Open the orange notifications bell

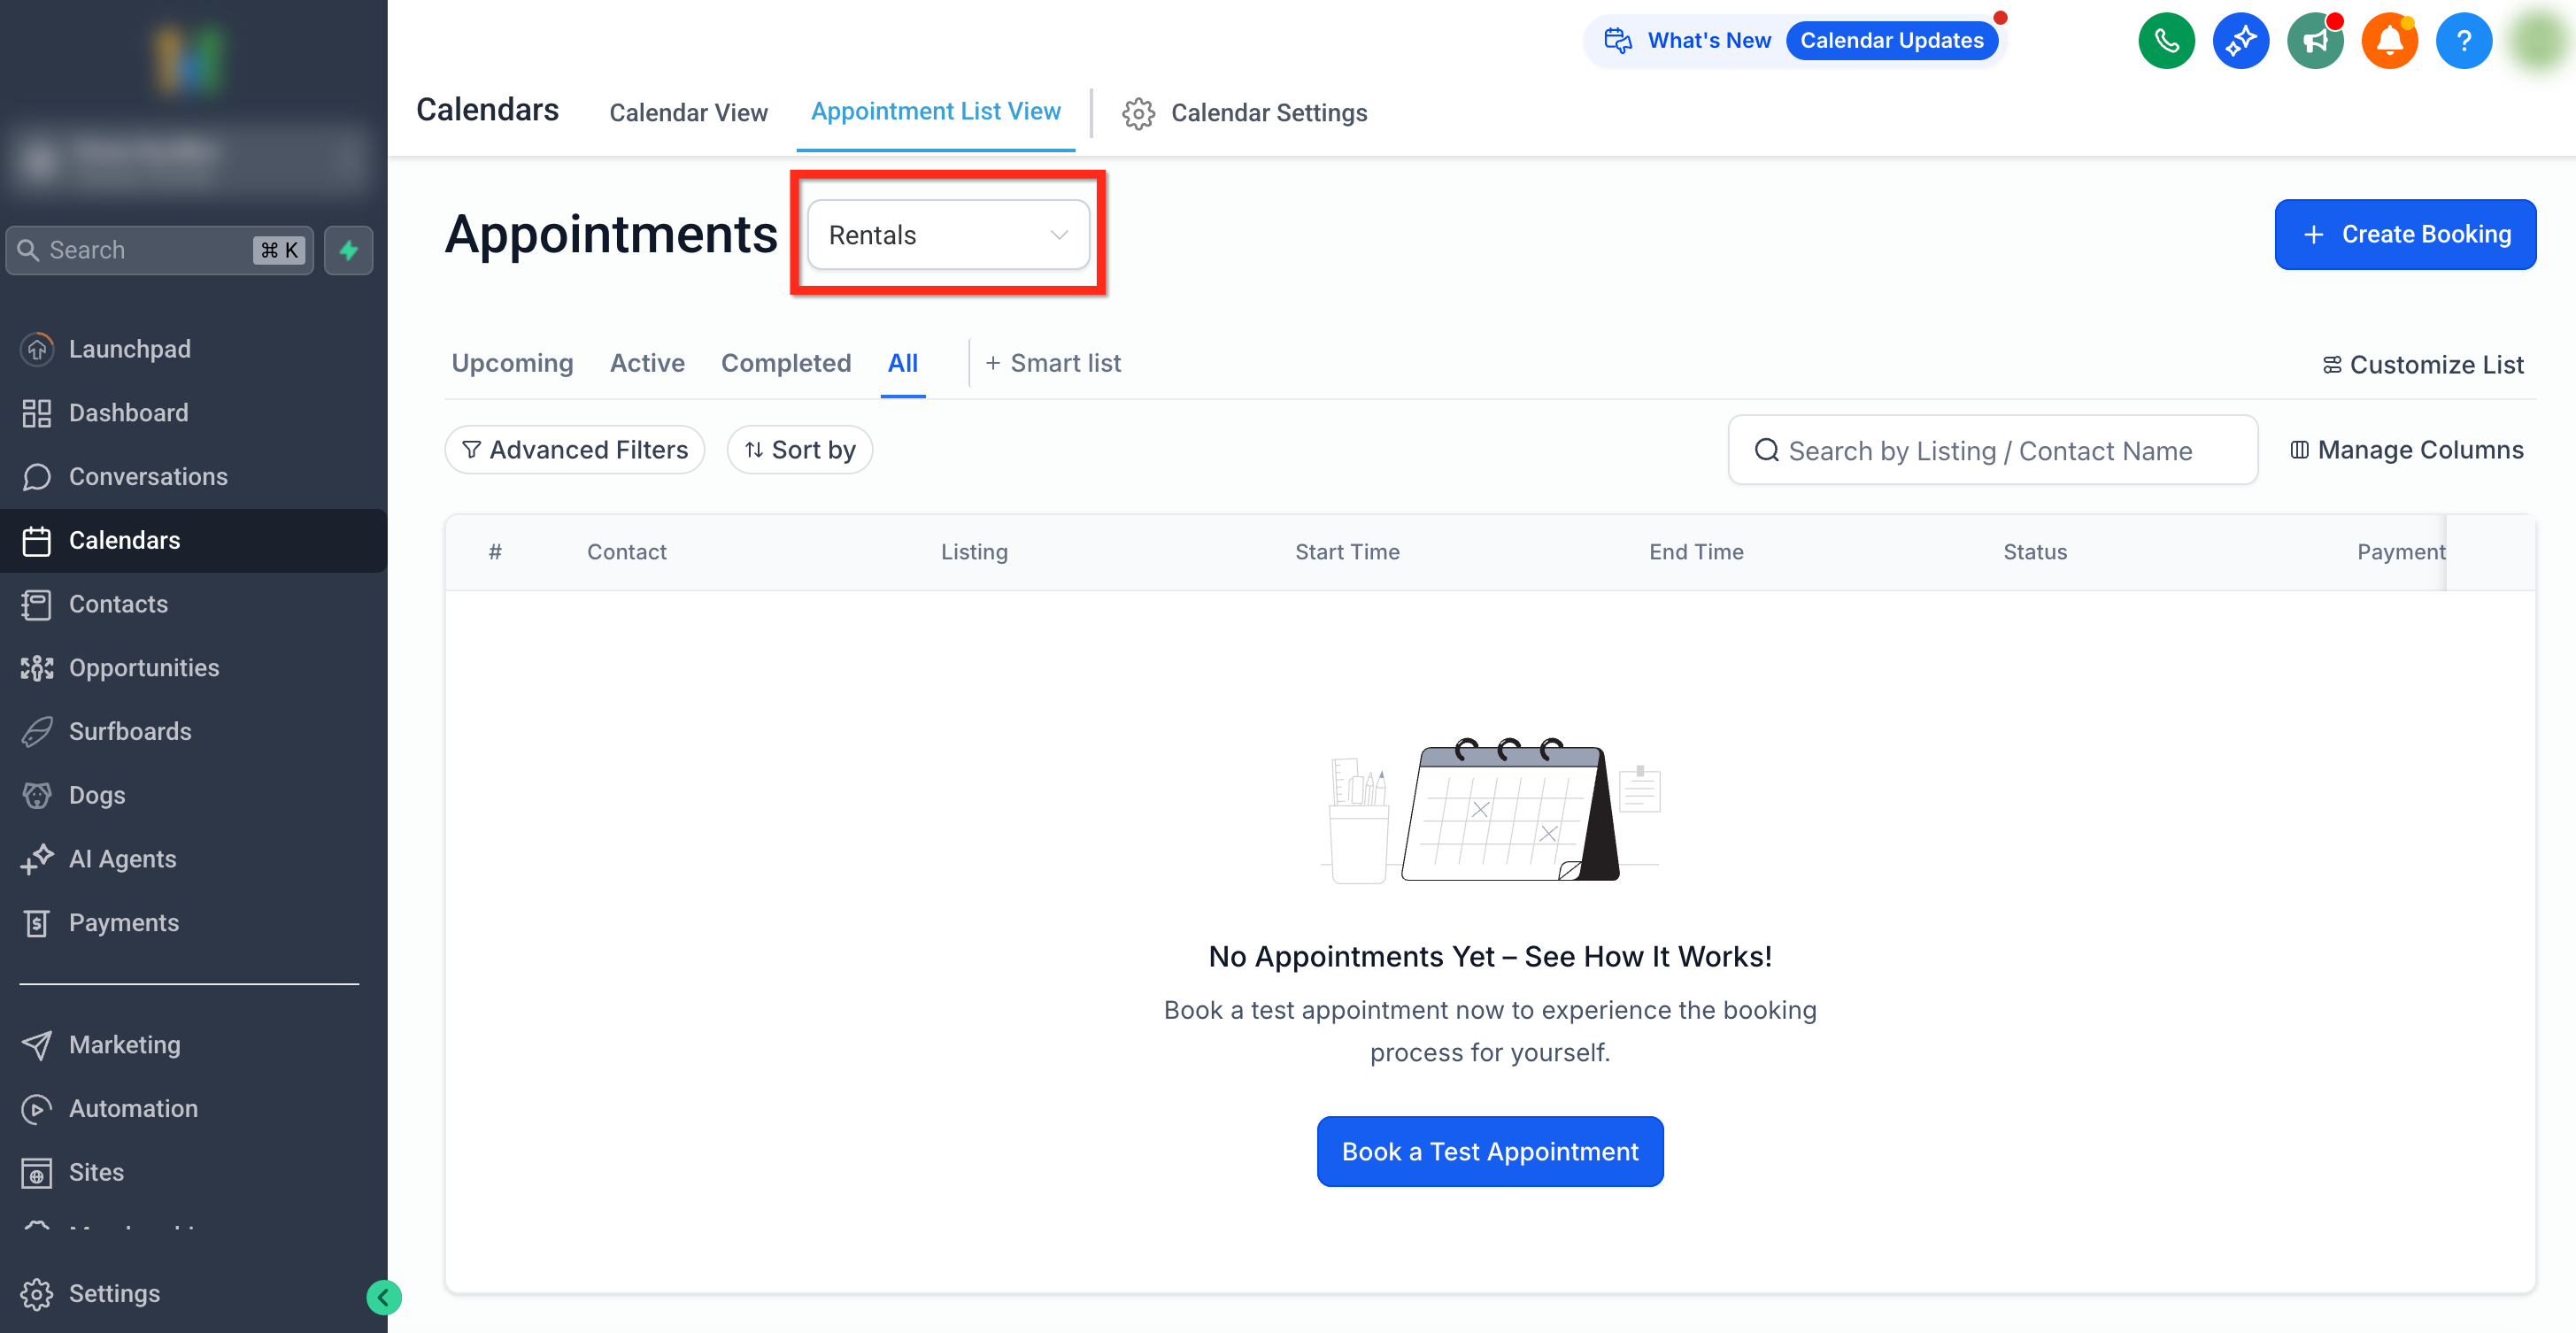(2389, 41)
